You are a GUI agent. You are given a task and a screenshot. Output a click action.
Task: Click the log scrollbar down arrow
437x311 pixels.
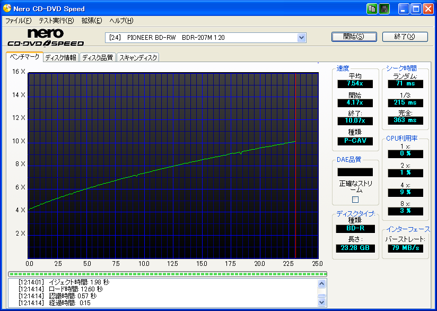[321, 302]
